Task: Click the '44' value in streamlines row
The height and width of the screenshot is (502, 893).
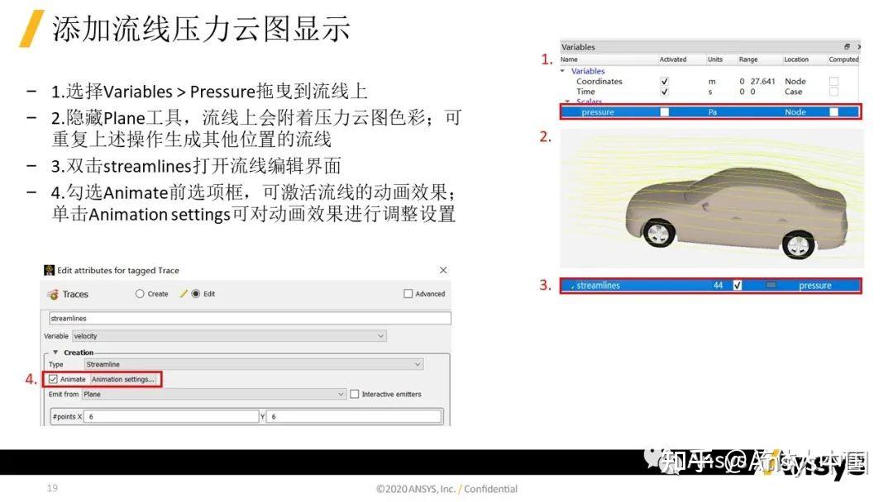Action: click(719, 286)
